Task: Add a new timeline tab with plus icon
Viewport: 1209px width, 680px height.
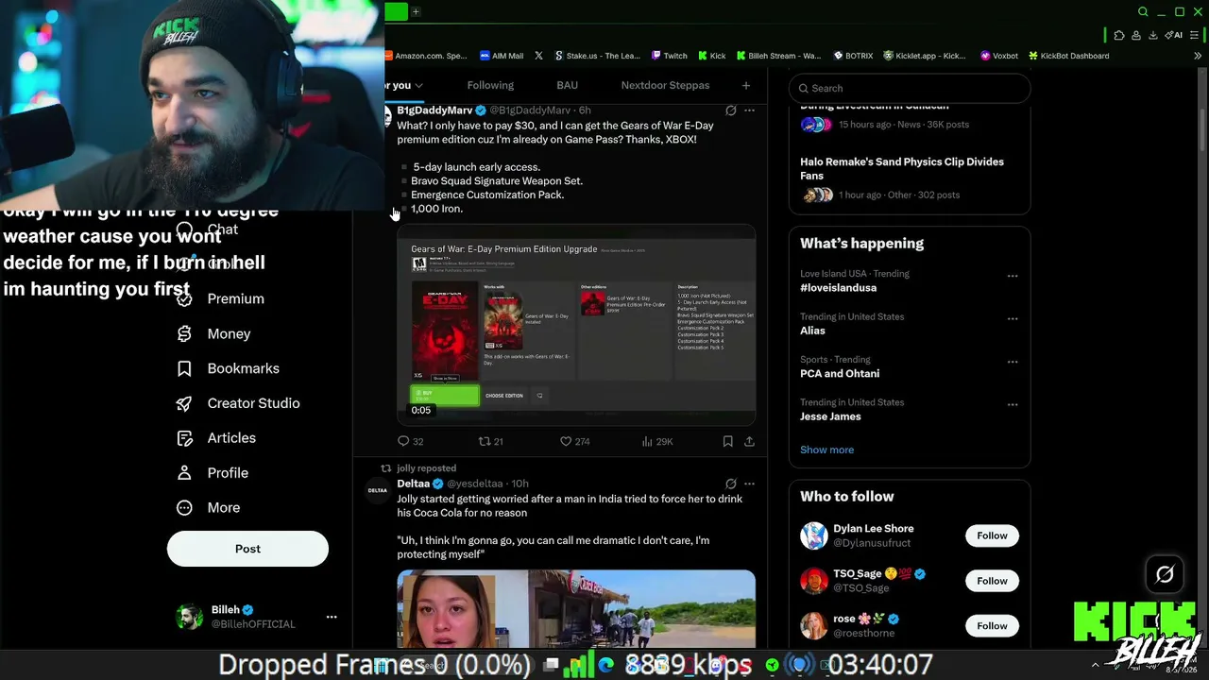Action: 746,85
